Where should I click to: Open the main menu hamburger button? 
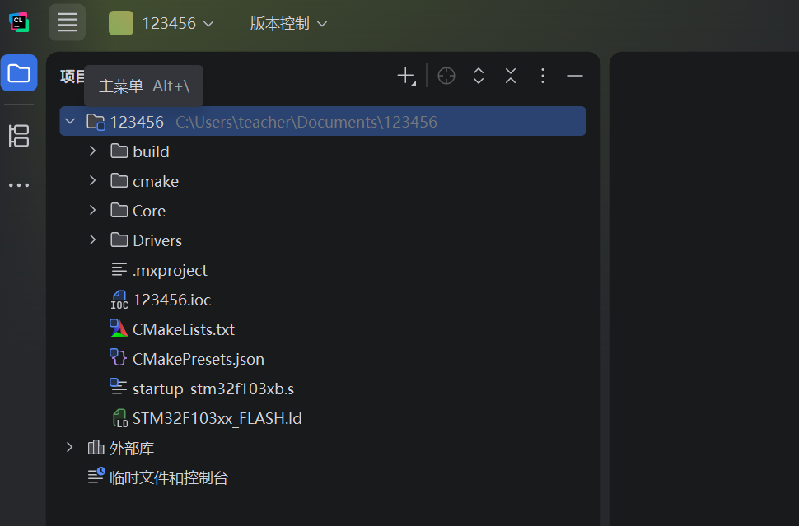pos(68,22)
